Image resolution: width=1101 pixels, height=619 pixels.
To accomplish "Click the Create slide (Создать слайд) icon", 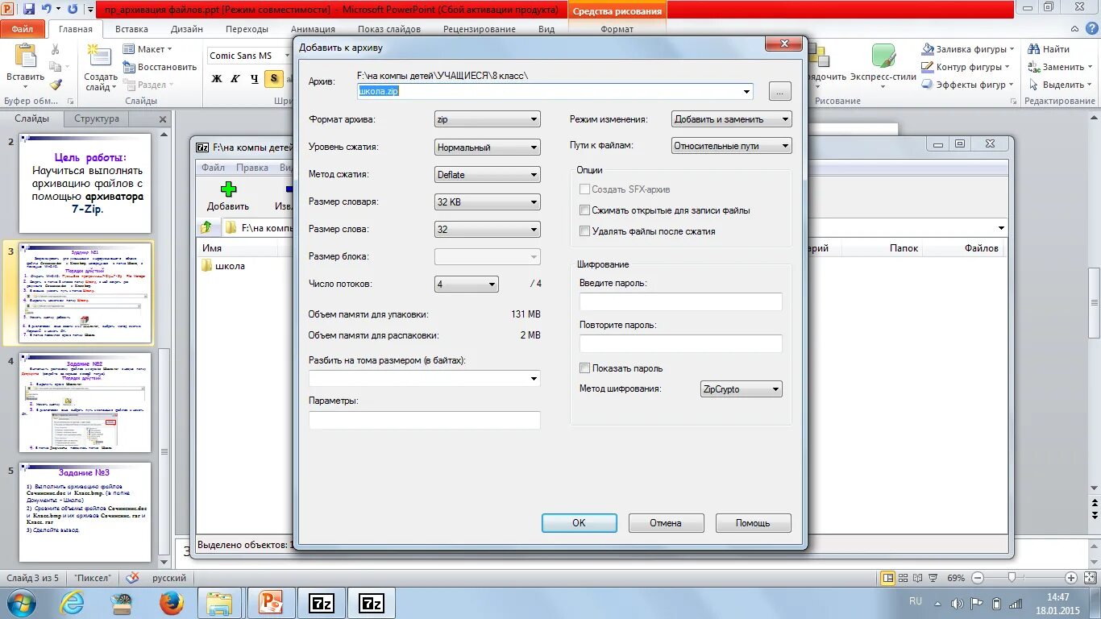I will 100,56.
